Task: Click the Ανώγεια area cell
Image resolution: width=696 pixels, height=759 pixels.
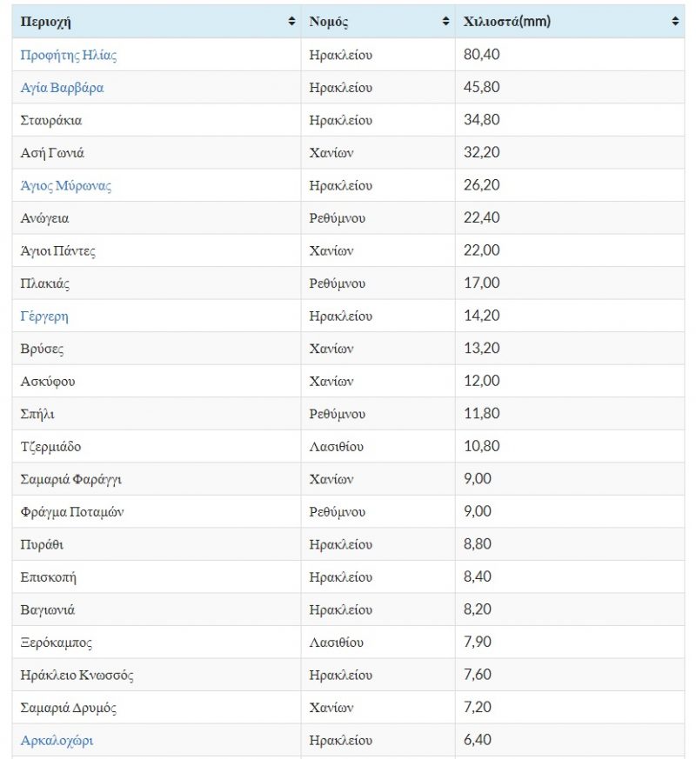Action: coord(44,218)
